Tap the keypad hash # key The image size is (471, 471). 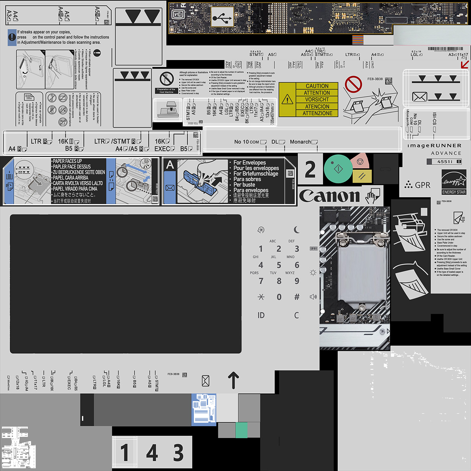297,297
